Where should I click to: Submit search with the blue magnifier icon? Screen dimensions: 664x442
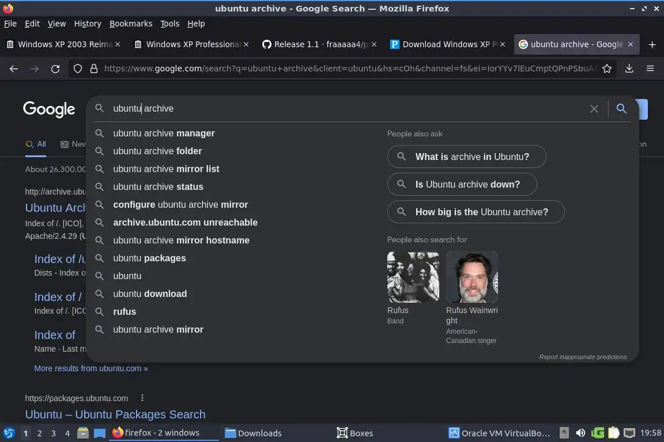621,109
